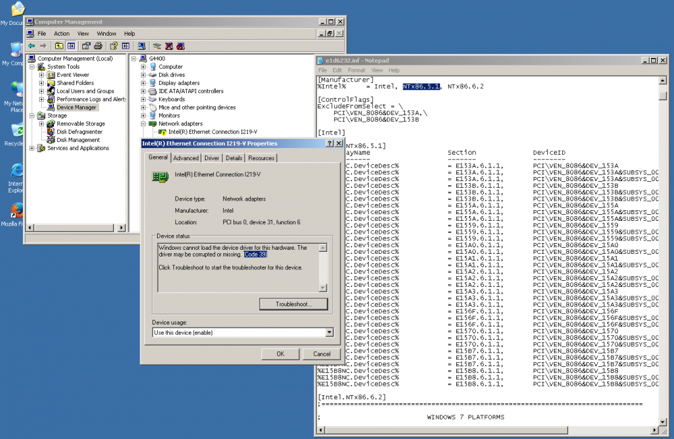Viewport: 674px width, 439px height.
Task: Select Disk Management in the console tree
Action: click(x=78, y=140)
